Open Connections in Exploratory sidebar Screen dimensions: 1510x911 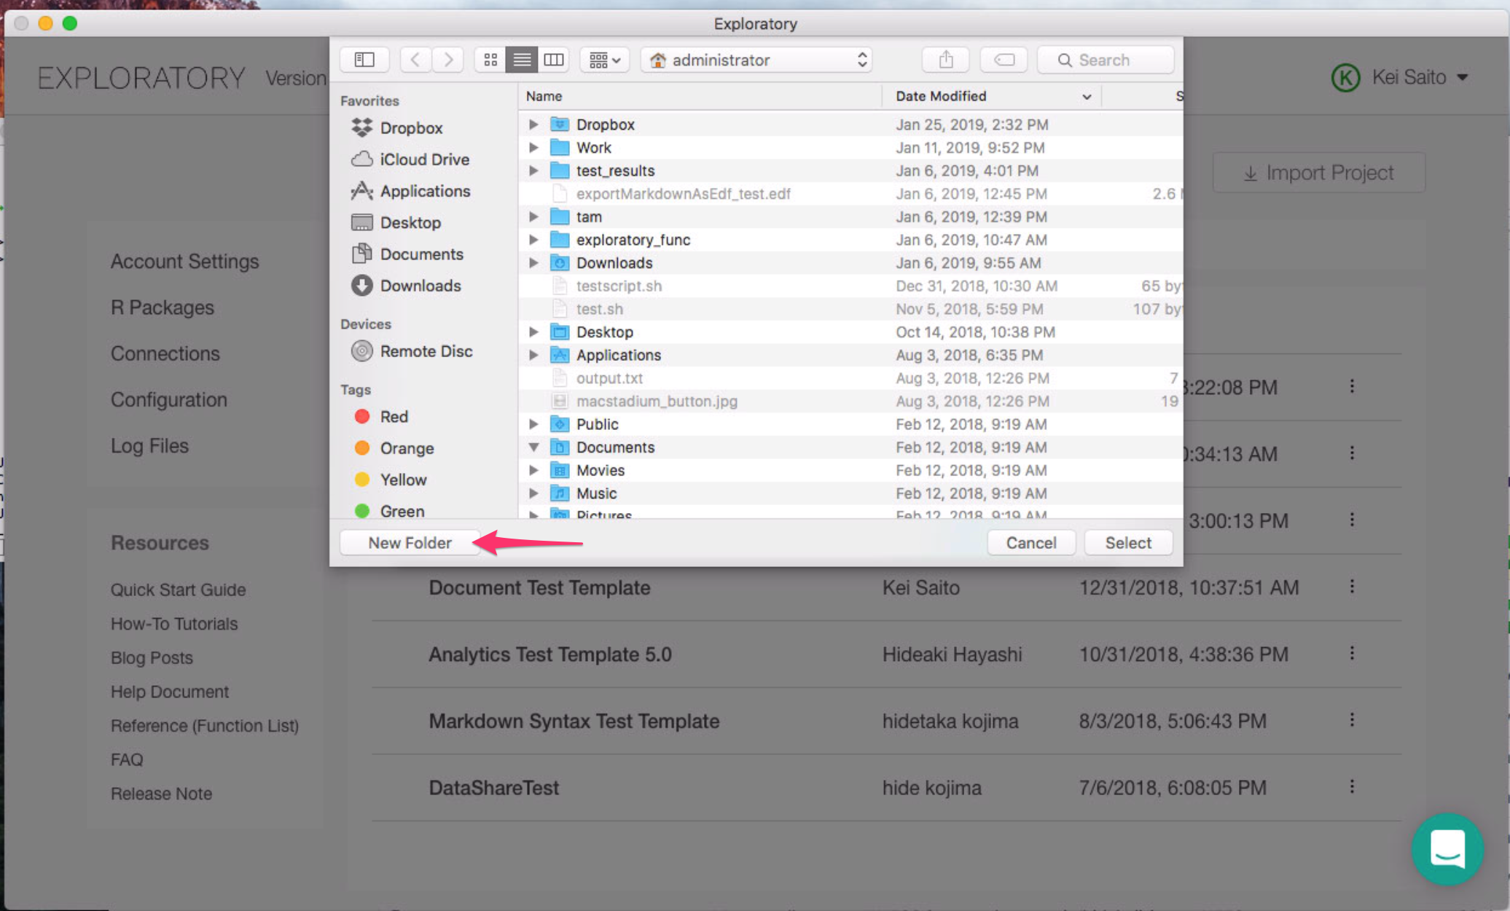click(x=165, y=353)
